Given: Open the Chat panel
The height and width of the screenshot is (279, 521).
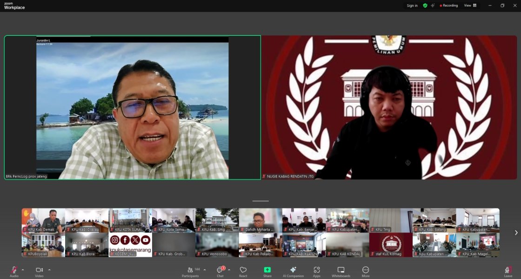Looking at the screenshot, I should (x=220, y=272).
